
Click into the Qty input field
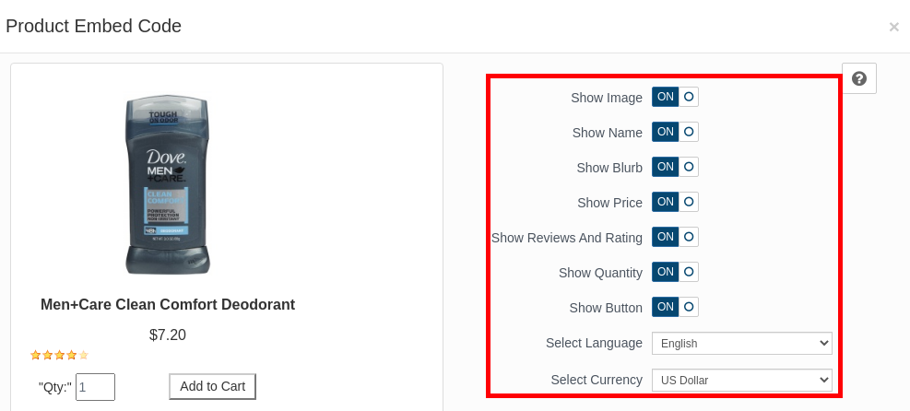[x=95, y=387]
